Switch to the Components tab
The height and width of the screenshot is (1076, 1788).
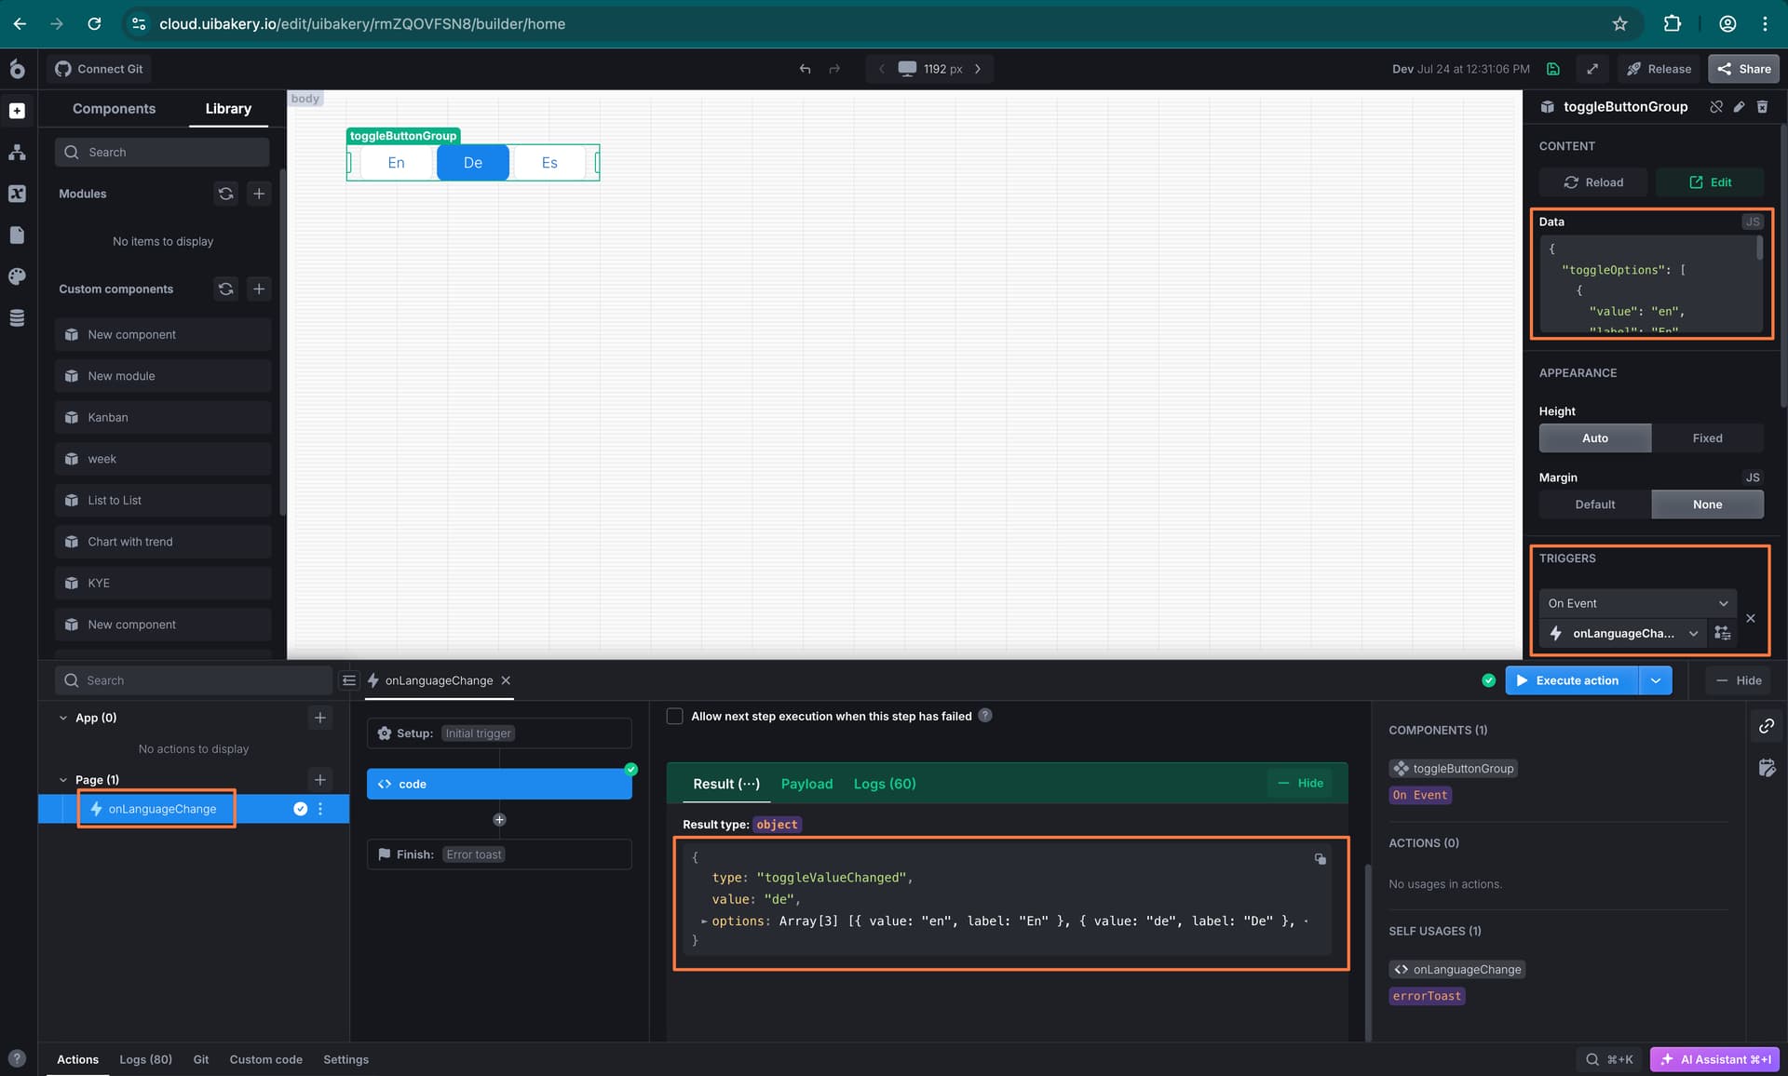114,109
